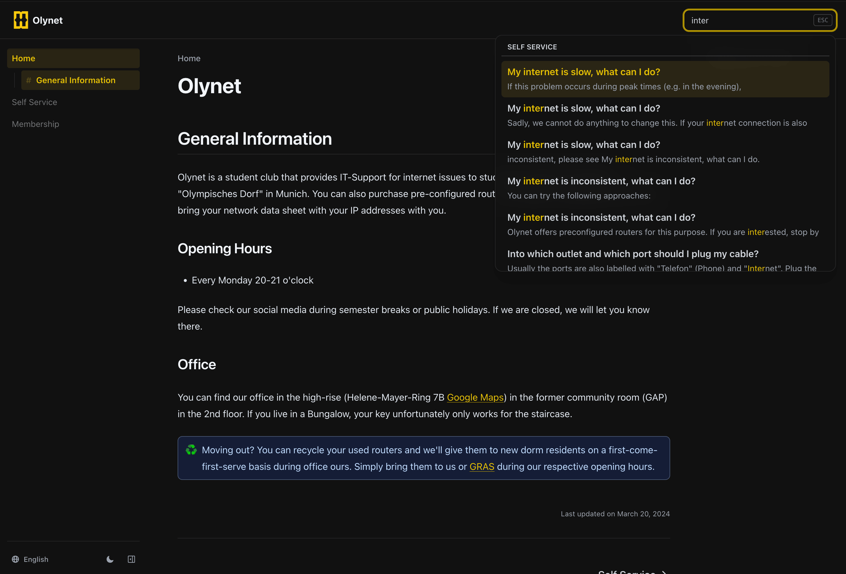Screen dimensions: 846x574
Task: Click the Opening Hours heading
Action: 225,249
